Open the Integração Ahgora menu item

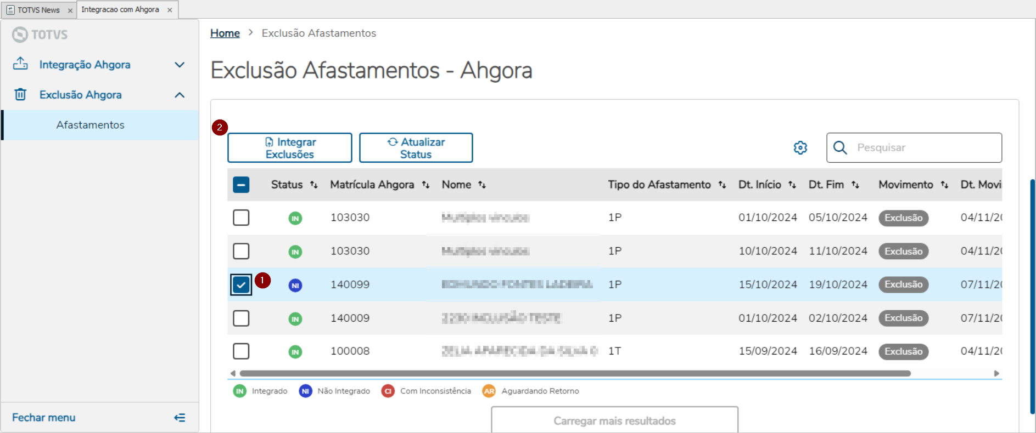click(99, 65)
